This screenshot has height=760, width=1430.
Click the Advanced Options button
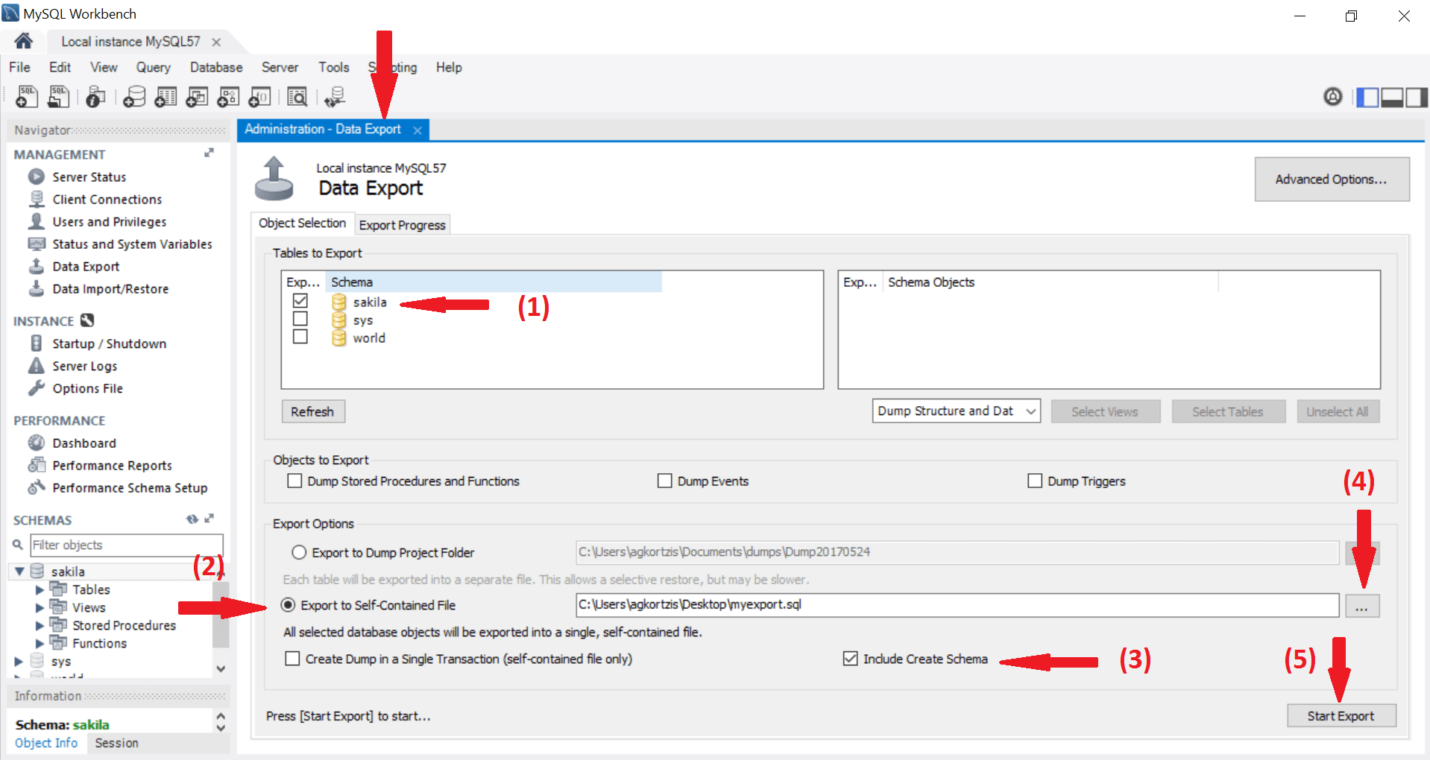click(1332, 179)
